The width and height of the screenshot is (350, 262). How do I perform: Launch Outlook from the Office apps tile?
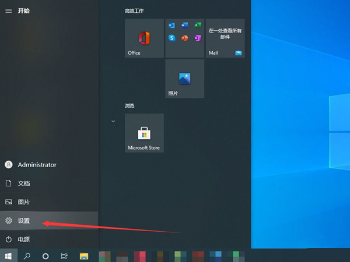[x=172, y=26]
